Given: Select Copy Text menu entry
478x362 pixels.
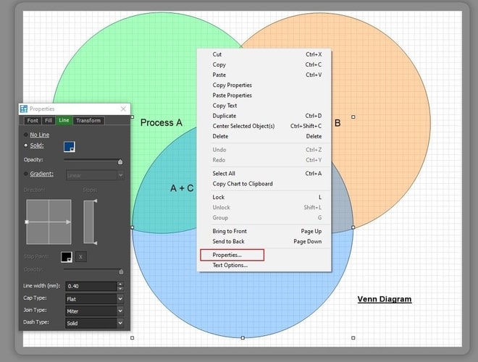Looking at the screenshot, I should tap(264, 106).
